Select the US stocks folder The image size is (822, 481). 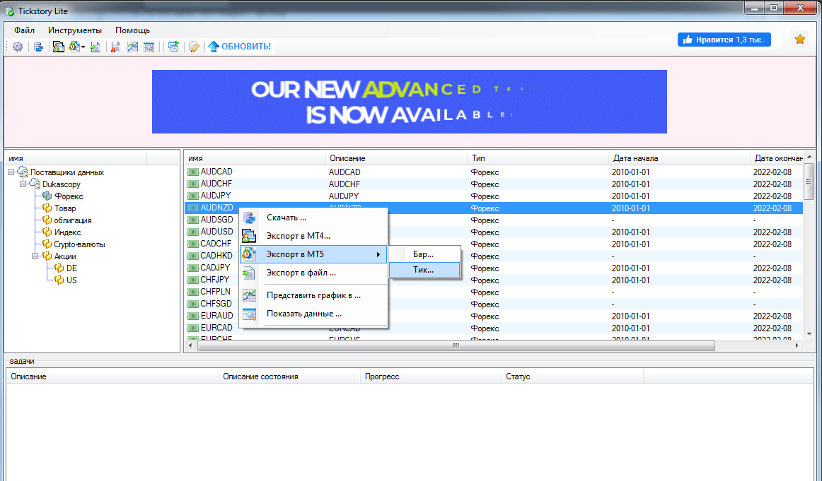coord(71,280)
